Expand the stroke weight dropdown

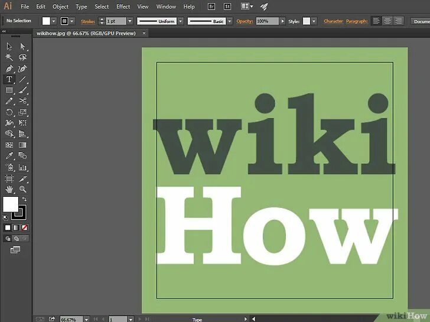click(x=130, y=21)
